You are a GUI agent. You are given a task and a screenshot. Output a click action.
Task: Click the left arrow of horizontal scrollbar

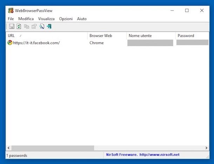(9, 148)
